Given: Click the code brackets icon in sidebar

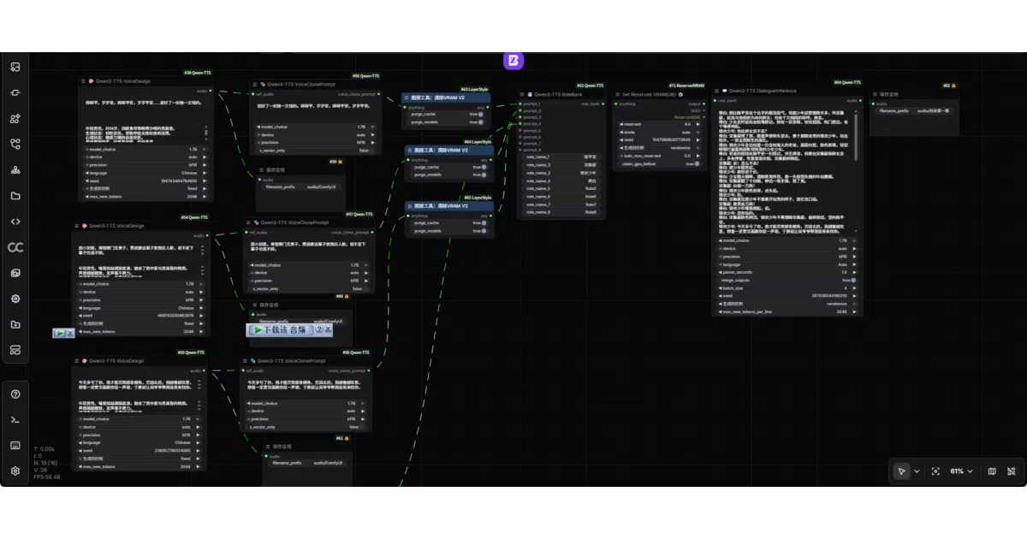Looking at the screenshot, I should (15, 222).
